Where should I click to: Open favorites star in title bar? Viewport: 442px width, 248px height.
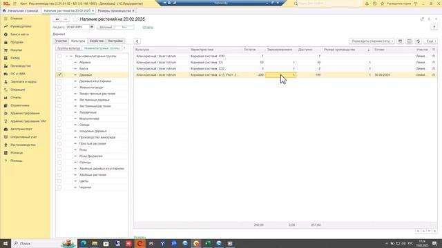[382, 3]
